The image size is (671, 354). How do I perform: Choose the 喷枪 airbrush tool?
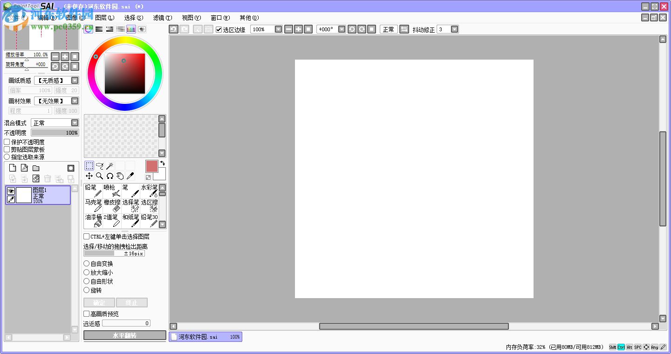112,191
